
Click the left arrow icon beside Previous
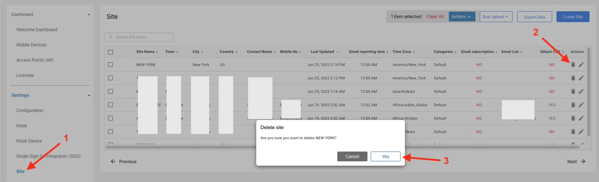coord(113,162)
